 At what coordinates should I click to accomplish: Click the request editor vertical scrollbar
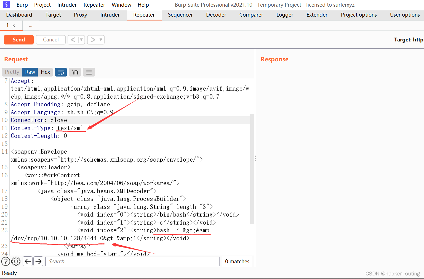click(252, 169)
